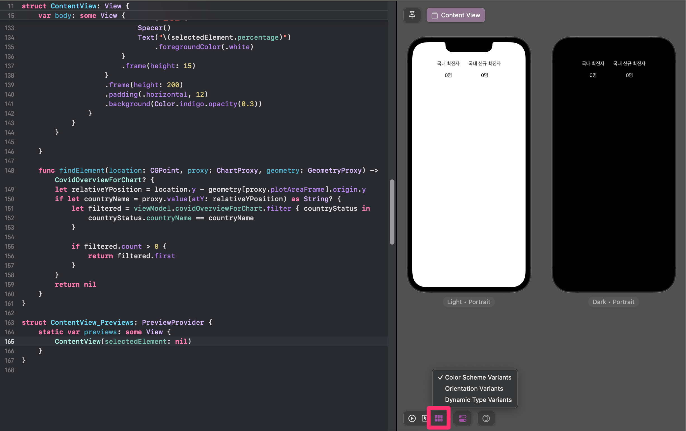
Task: Click 'filtered.count' on line 155
Action: tap(113, 247)
